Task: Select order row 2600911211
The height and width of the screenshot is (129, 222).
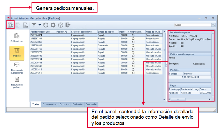Action: coord(96,73)
